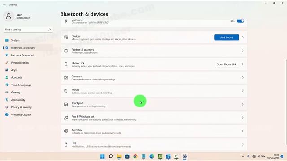Click the user account avatar
The width and height of the screenshot is (287, 161).
(x=9, y=16)
